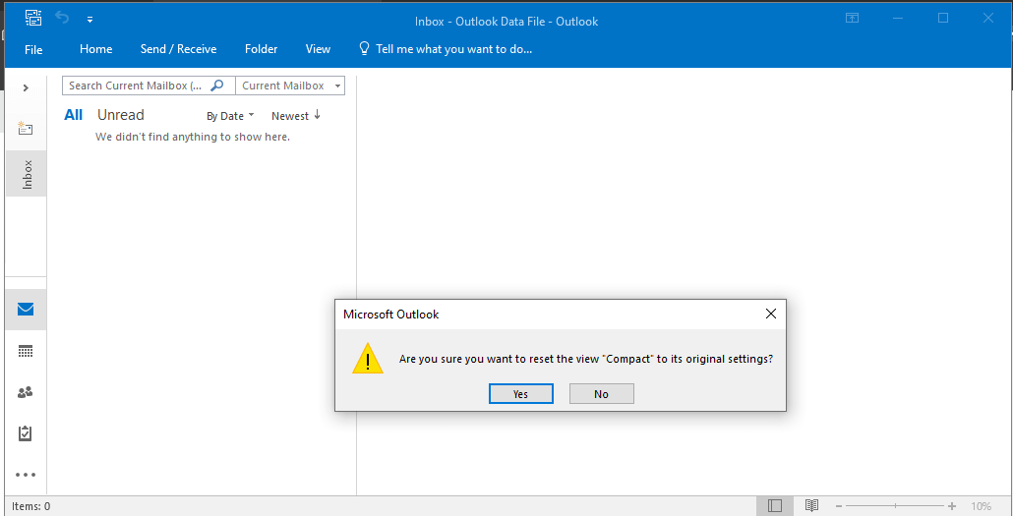Screen dimensions: 1013x516
Task: Open the Customize Quick Access Toolbar dropdown
Action: click(89, 20)
